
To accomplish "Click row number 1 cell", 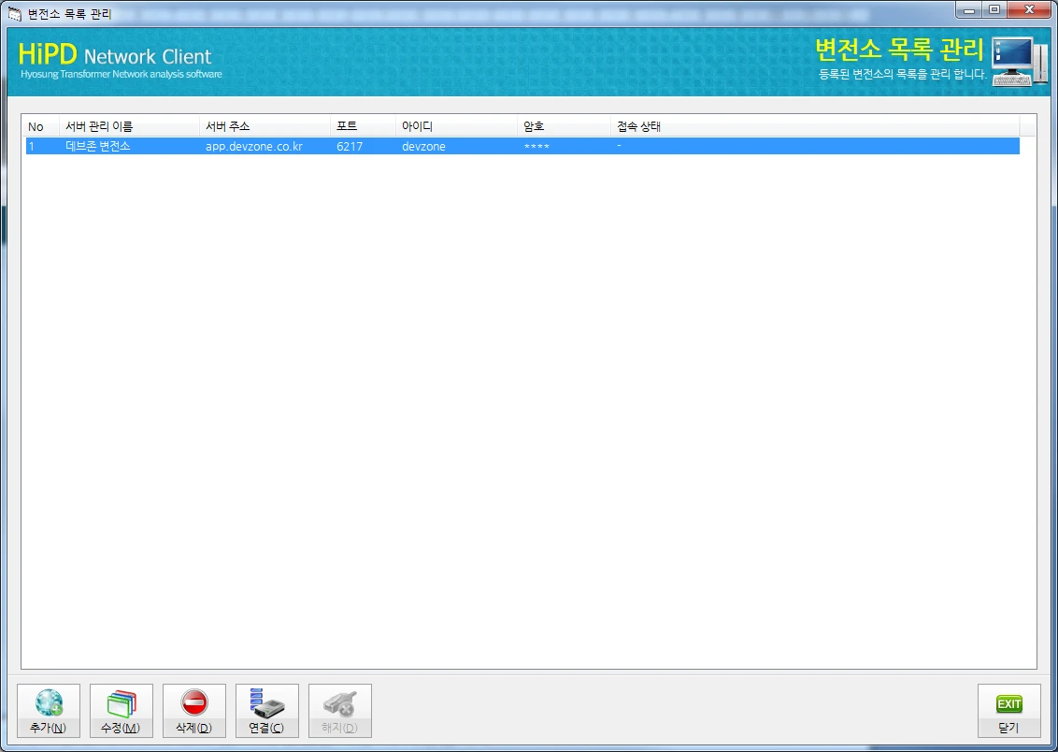I will [x=31, y=146].
